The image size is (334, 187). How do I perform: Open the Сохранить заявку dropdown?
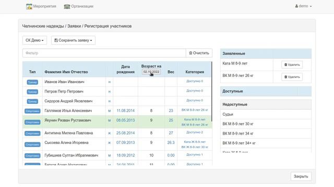pos(73,41)
